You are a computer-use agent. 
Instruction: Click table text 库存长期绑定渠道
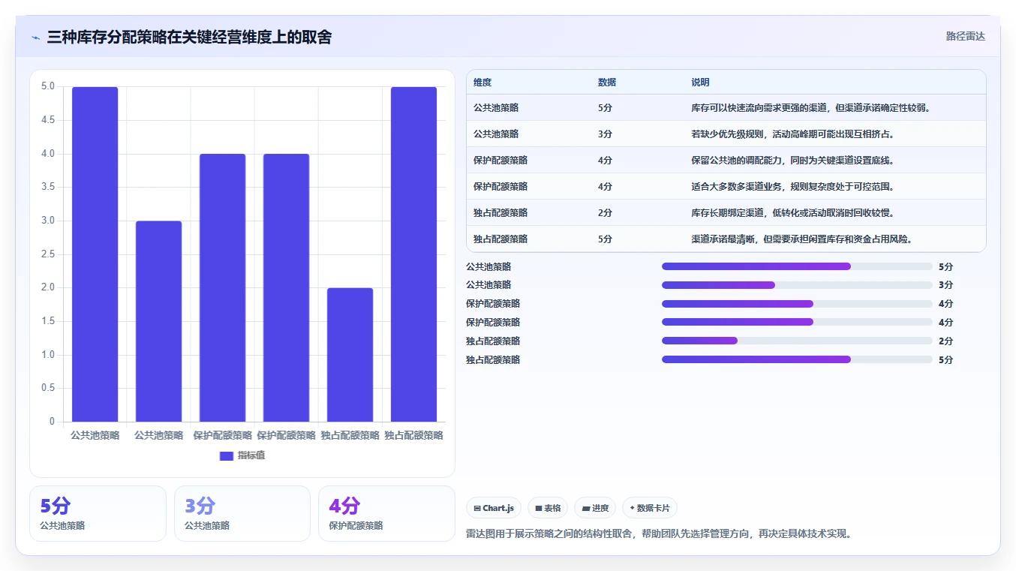pos(728,213)
